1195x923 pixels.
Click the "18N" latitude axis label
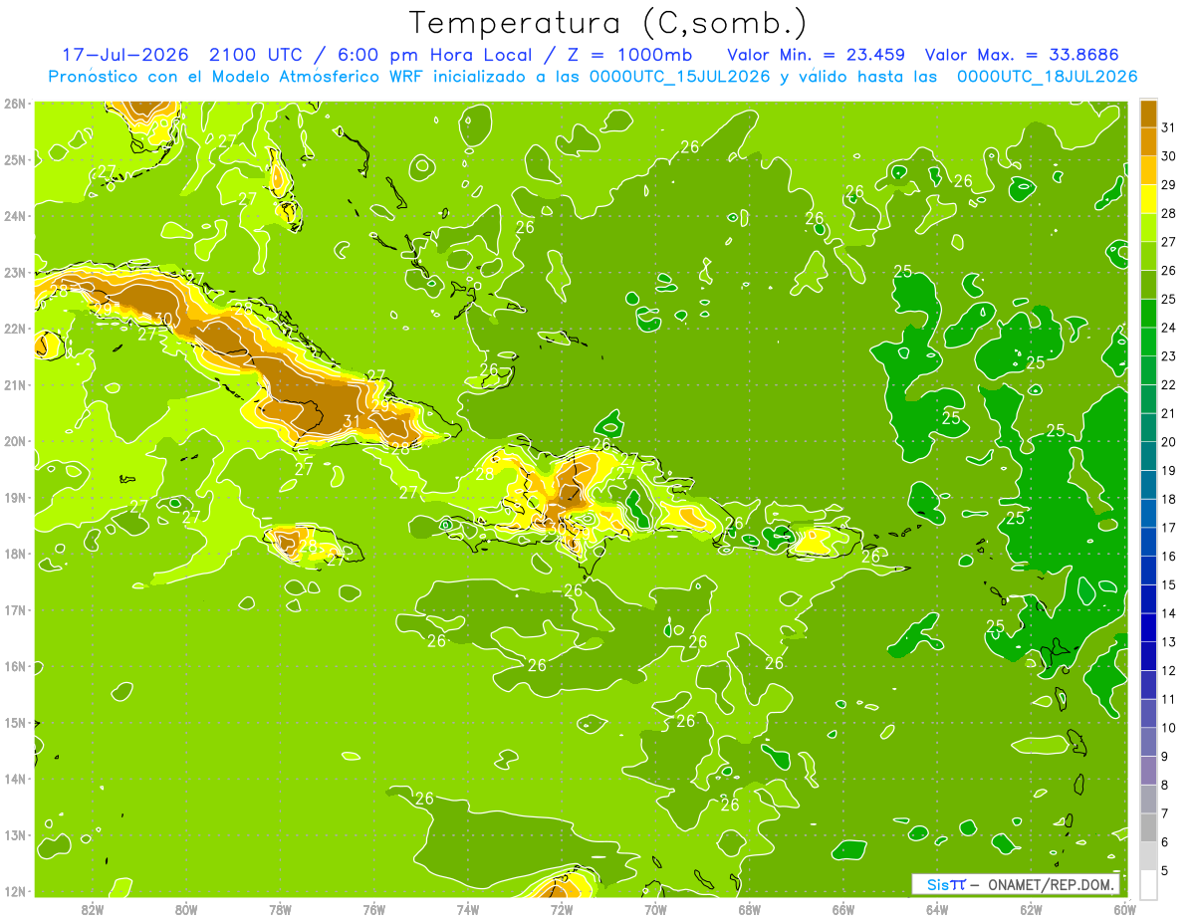click(15, 554)
